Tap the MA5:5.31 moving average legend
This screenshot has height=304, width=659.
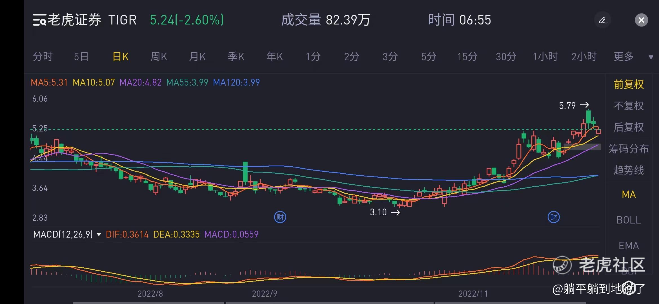[x=49, y=82]
